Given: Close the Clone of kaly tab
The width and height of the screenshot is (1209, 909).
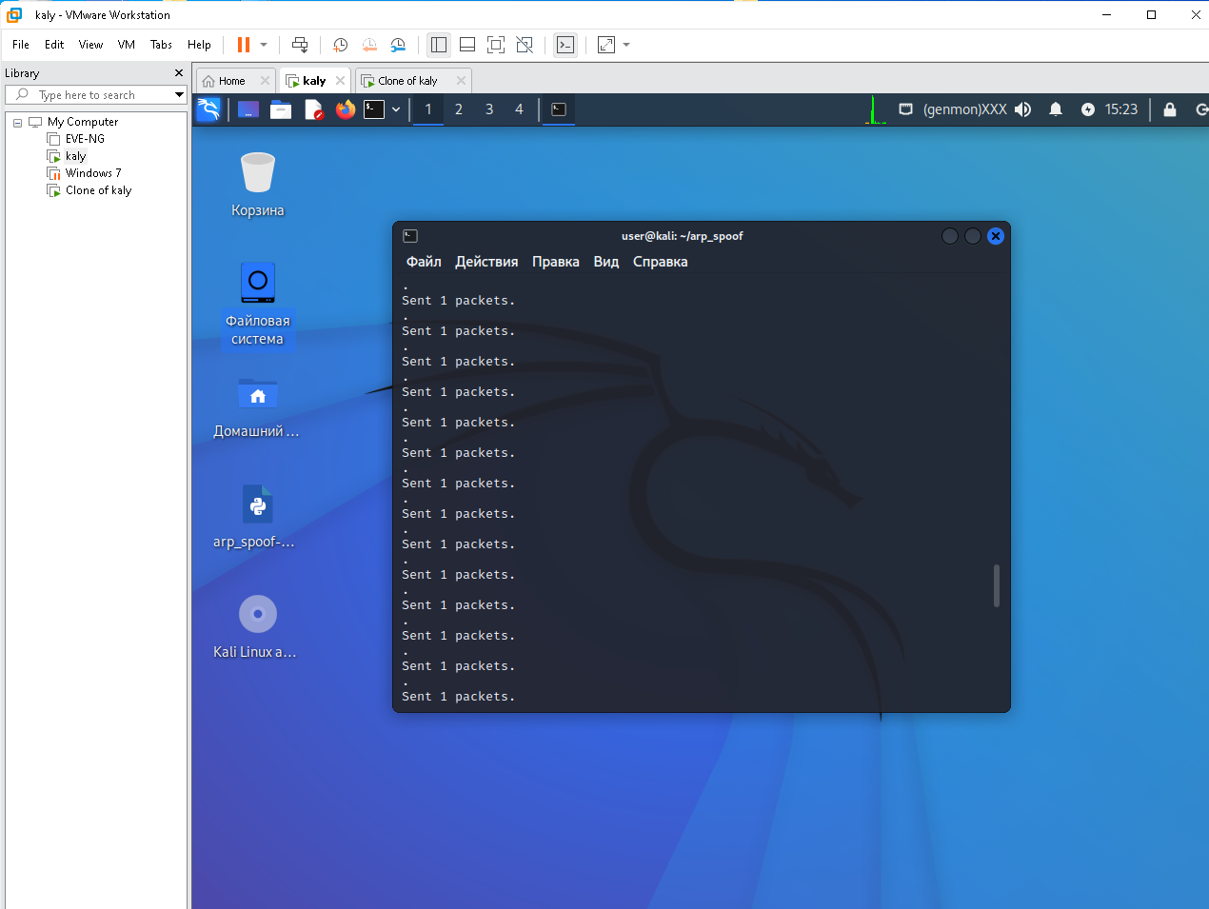Looking at the screenshot, I should (x=462, y=81).
